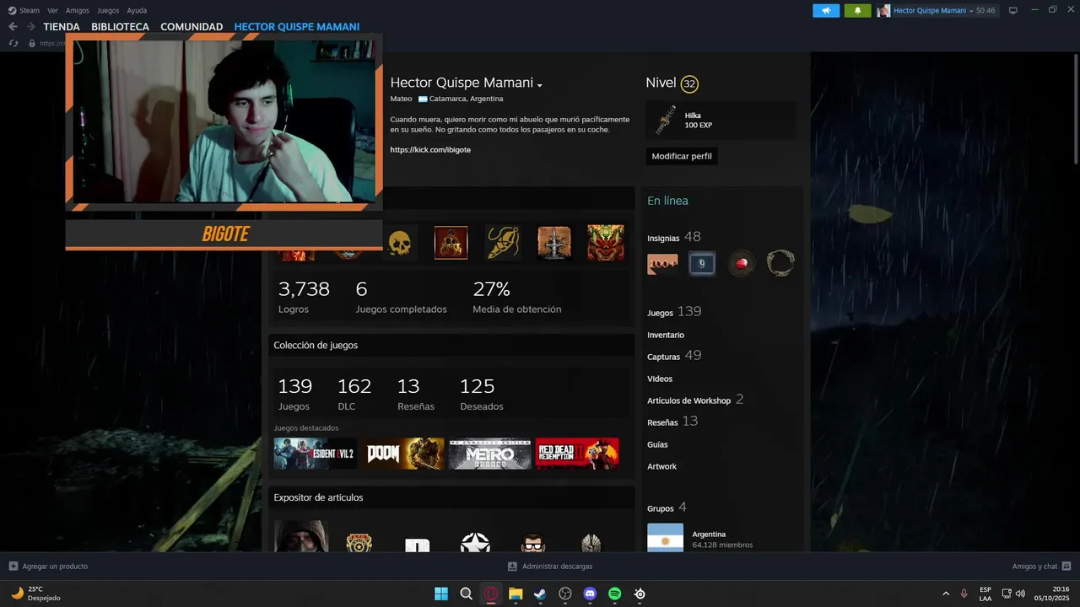Screen dimensions: 1080x607
Task: Open OBS Studio from the taskbar
Action: coord(565,594)
